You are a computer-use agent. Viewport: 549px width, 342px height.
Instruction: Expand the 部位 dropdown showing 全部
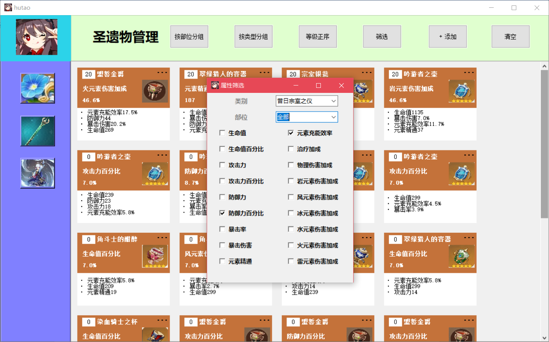click(307, 117)
